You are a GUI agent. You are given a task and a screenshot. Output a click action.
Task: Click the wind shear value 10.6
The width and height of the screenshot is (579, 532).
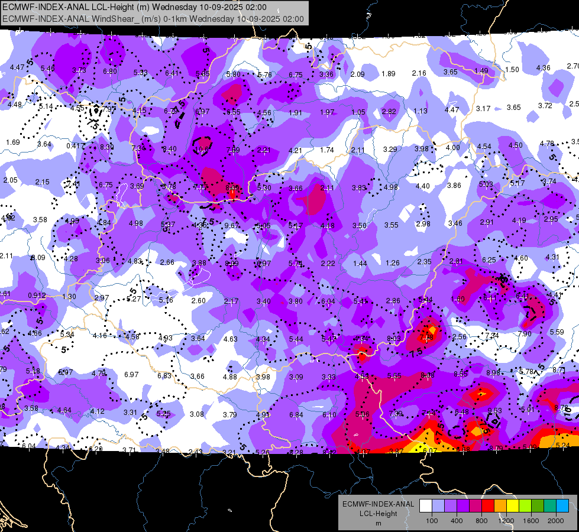[202, 150]
